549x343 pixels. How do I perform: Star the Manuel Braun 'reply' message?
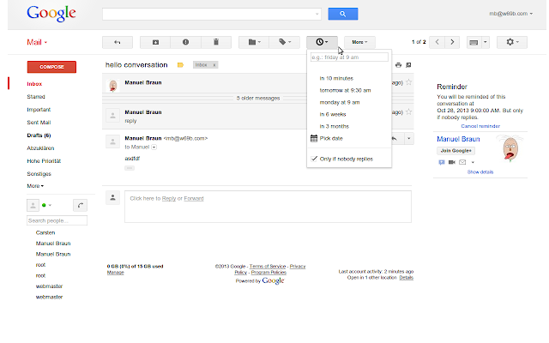click(x=408, y=112)
